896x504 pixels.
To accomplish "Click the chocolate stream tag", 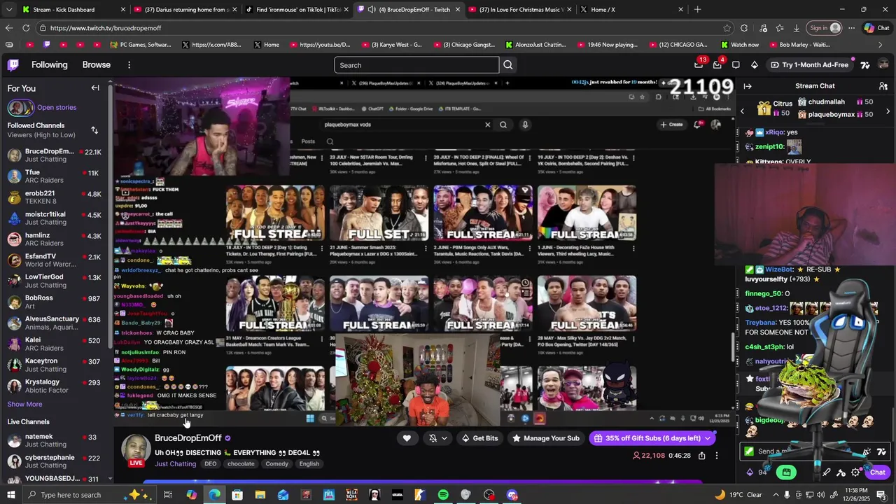I will (x=241, y=463).
